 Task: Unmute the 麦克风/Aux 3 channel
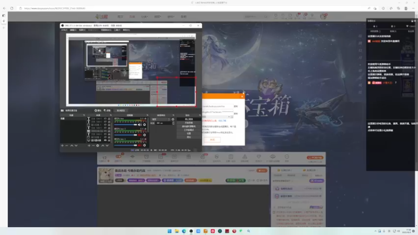point(140,145)
